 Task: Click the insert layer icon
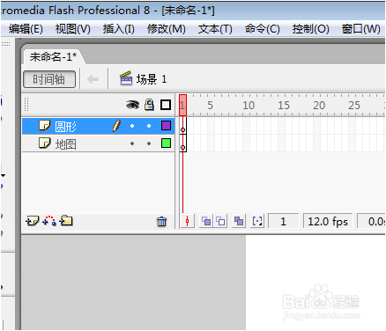coord(32,221)
